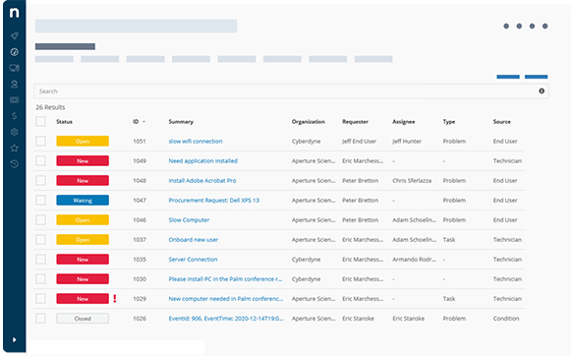Click the '26 Results' count text
This screenshot has height=356, width=574.
50,107
